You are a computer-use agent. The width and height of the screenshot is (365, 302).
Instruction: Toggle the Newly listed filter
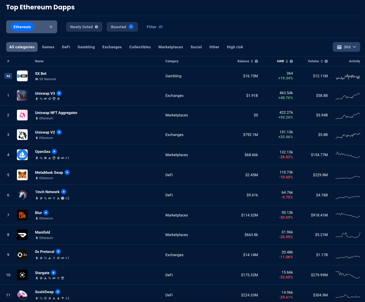84,27
